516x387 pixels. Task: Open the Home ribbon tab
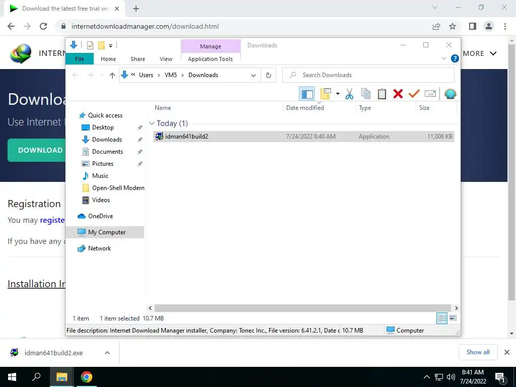(x=108, y=59)
